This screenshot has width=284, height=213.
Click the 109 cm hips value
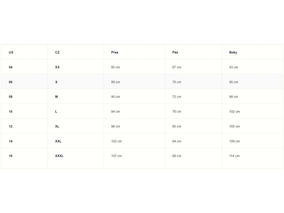click(234, 141)
